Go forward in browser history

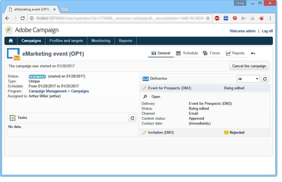15,18
